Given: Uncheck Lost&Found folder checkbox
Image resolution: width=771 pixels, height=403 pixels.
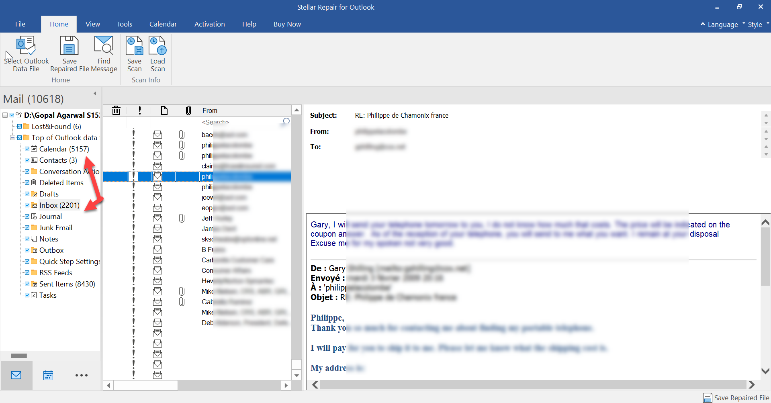Looking at the screenshot, I should 19,126.
